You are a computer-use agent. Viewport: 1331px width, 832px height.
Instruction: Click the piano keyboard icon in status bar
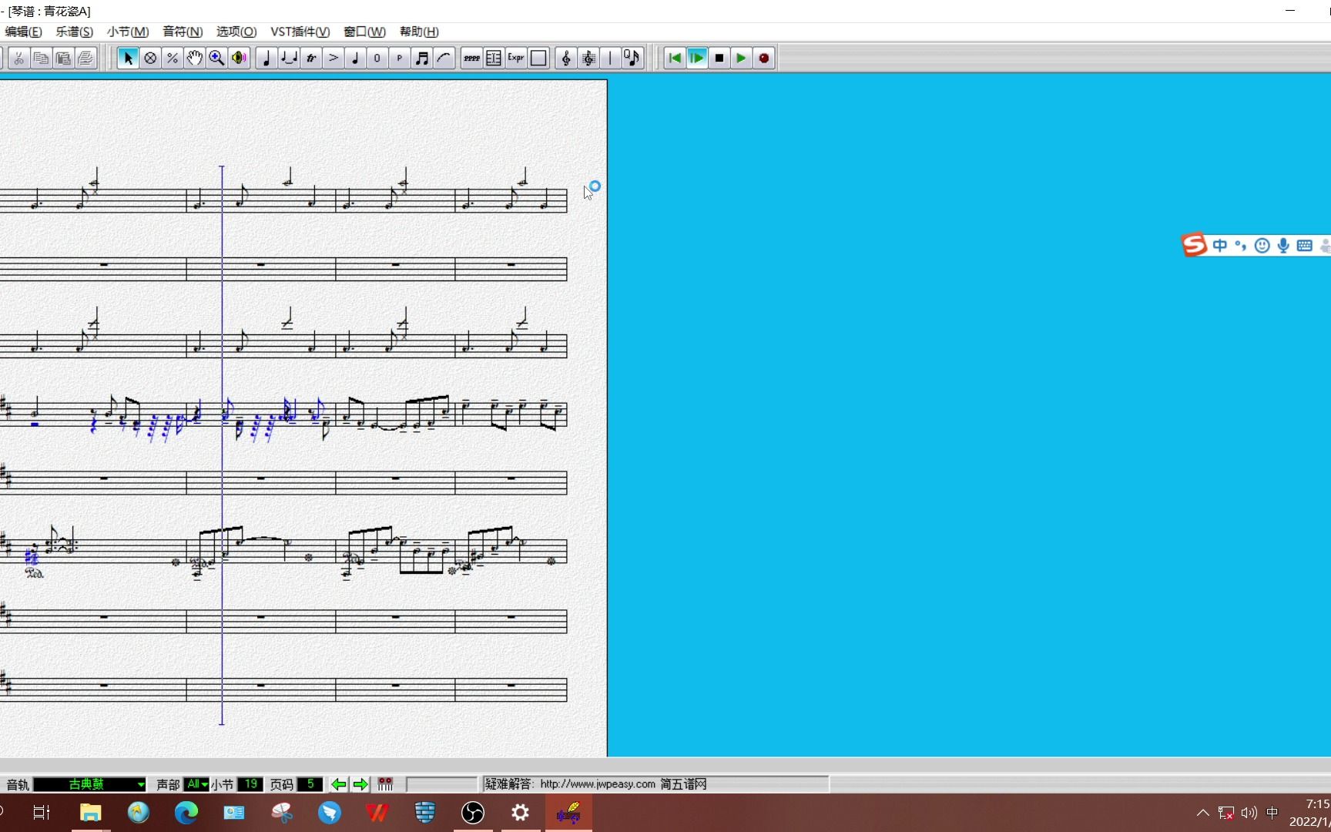(x=385, y=784)
